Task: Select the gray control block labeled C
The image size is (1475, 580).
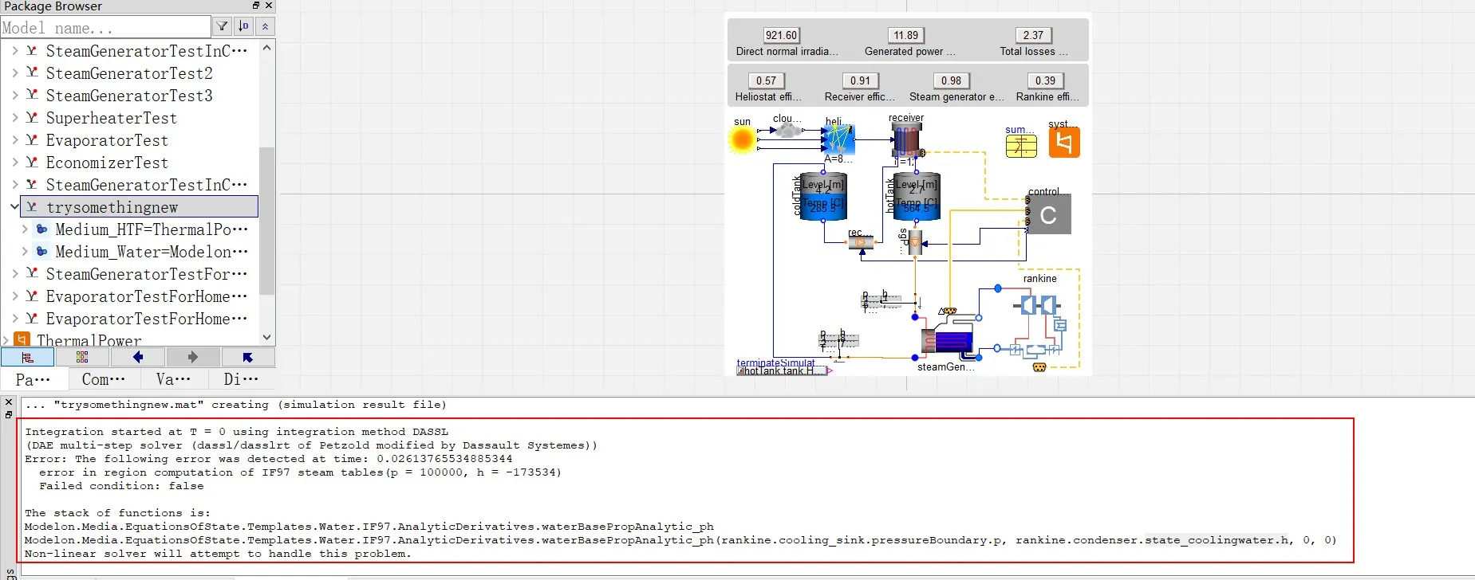Action: 1049,215
